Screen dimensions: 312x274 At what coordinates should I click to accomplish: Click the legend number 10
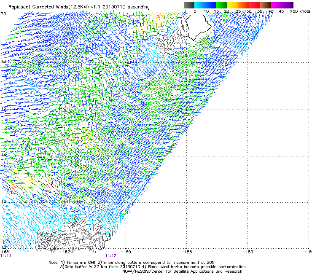point(206,11)
